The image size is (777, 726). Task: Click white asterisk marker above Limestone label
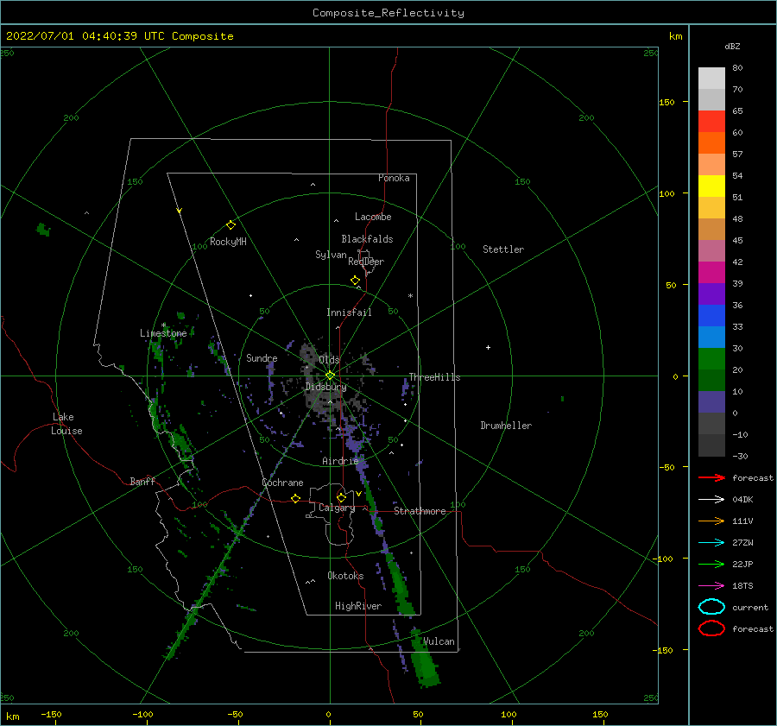click(163, 325)
